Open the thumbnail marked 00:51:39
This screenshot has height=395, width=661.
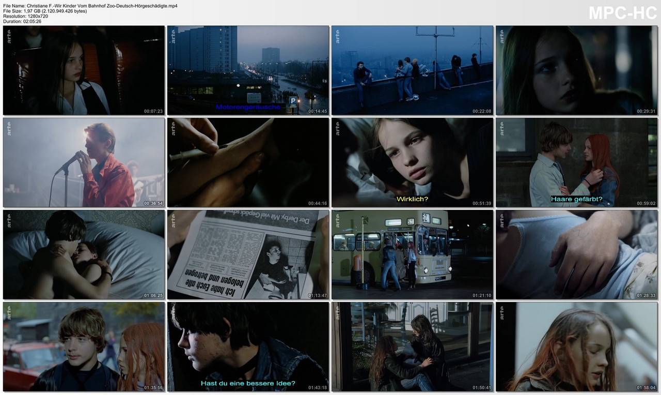click(x=412, y=162)
